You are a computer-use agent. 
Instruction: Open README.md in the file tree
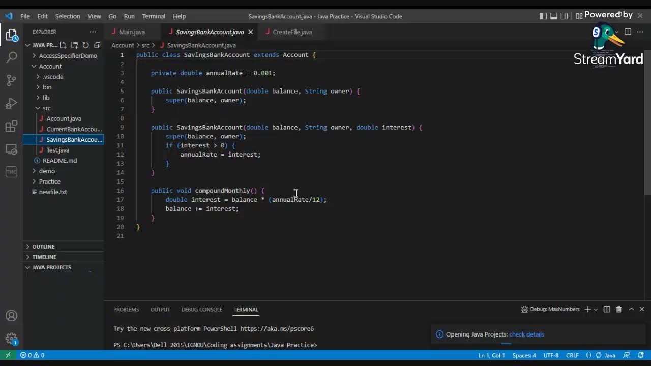(x=63, y=161)
